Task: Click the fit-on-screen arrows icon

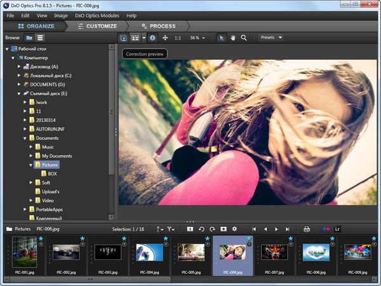Action: 165,37
